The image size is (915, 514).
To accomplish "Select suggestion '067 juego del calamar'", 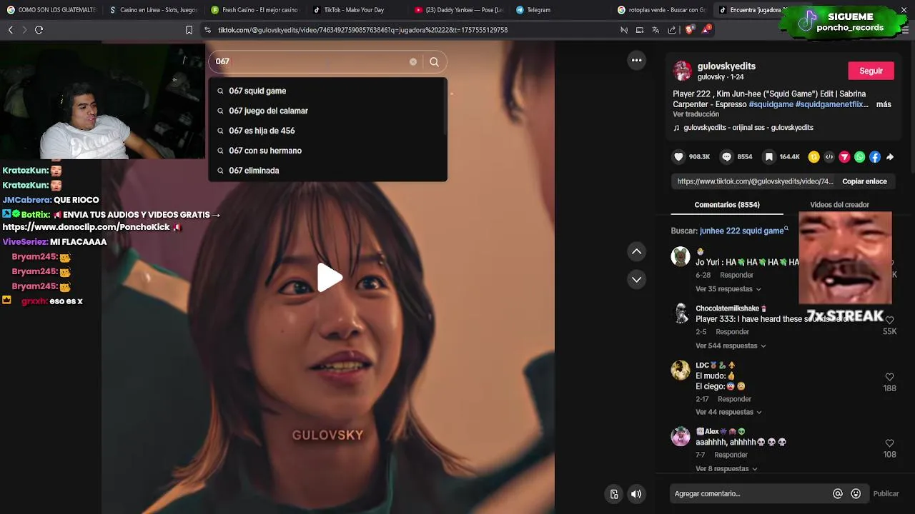I will point(327,111).
